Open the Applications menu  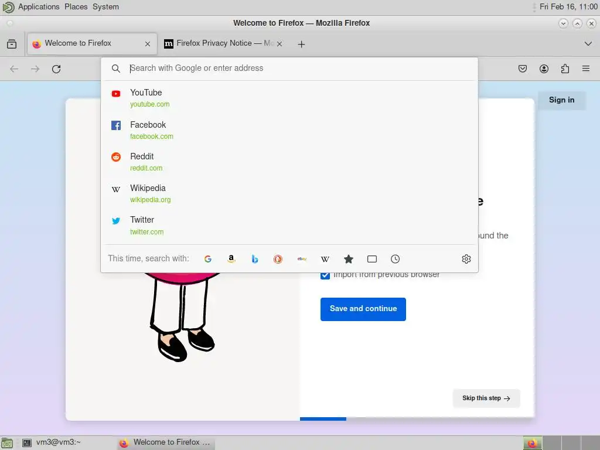pos(39,7)
